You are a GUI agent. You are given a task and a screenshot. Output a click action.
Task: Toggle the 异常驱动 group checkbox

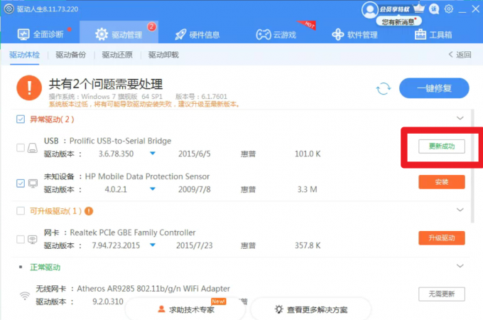pos(21,119)
